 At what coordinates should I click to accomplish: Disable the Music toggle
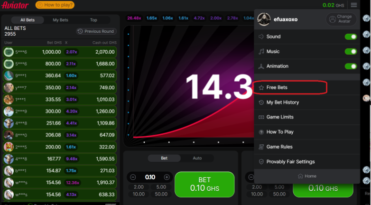(x=351, y=51)
